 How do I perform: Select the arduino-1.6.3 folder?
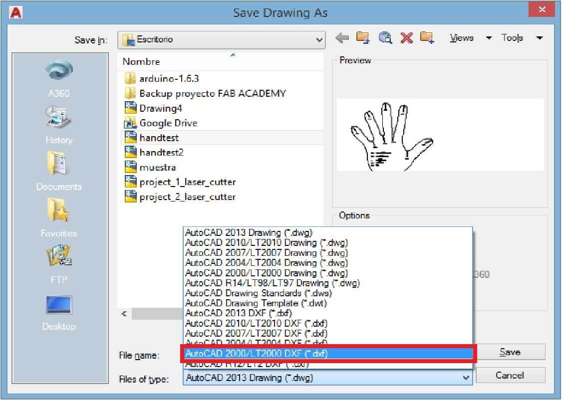(x=161, y=78)
